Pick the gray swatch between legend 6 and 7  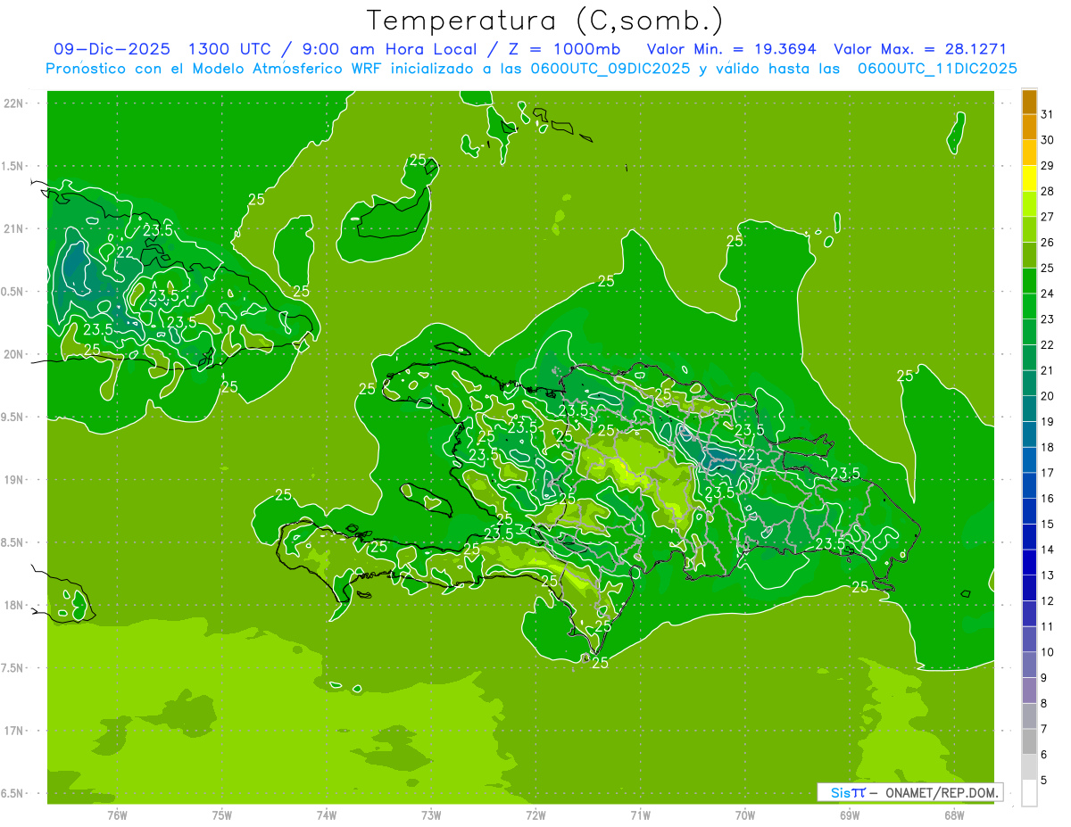(x=1029, y=741)
